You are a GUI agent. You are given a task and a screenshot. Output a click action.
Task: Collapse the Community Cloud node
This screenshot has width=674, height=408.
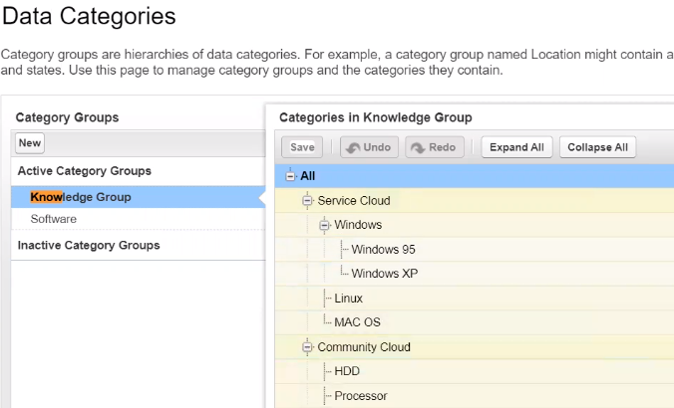pyautogui.click(x=307, y=347)
